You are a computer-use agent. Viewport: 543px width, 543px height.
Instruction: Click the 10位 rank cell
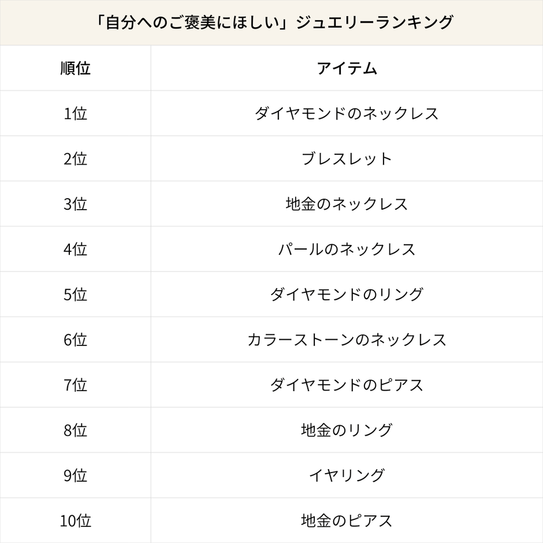pyautogui.click(x=75, y=520)
